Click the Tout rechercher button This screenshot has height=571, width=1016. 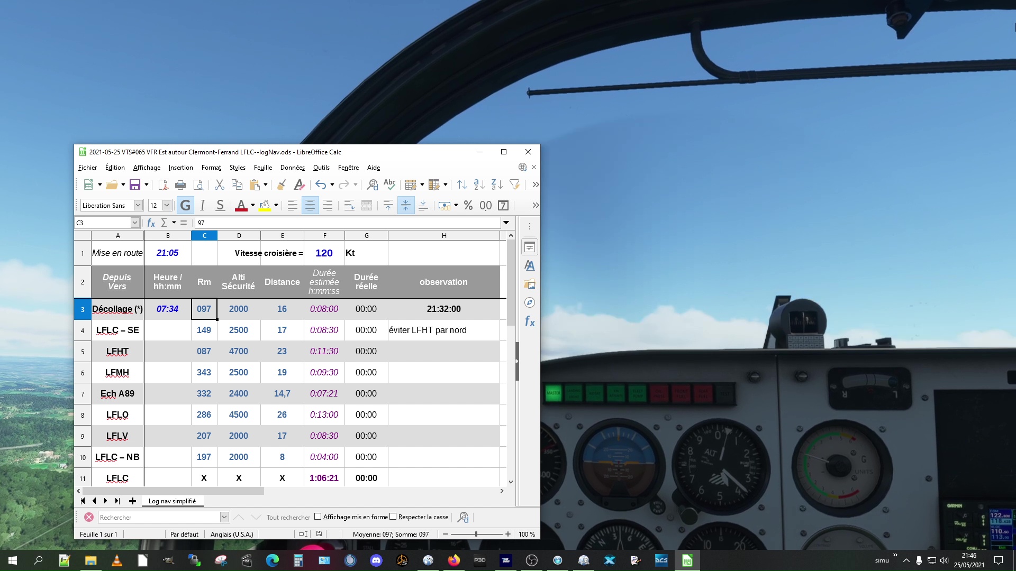point(288,517)
